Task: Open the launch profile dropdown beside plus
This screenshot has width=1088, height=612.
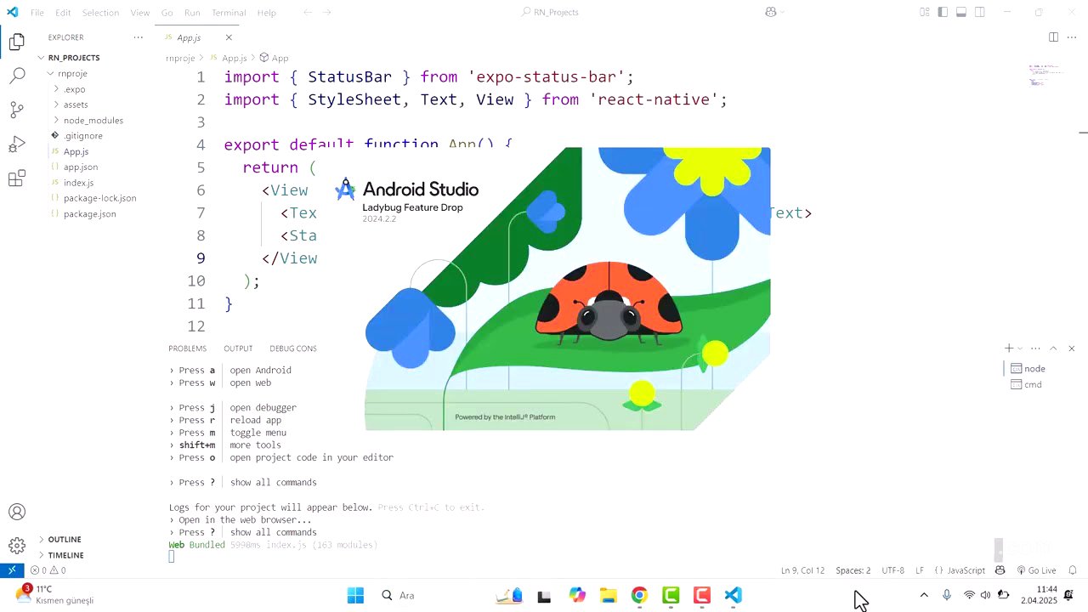Action: click(1020, 348)
